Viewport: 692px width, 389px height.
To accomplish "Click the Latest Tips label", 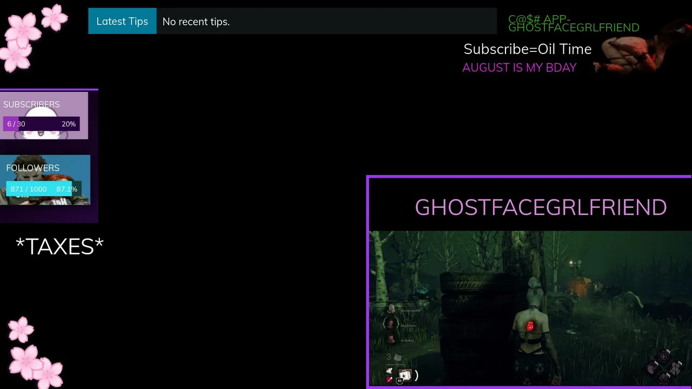I will (x=122, y=21).
